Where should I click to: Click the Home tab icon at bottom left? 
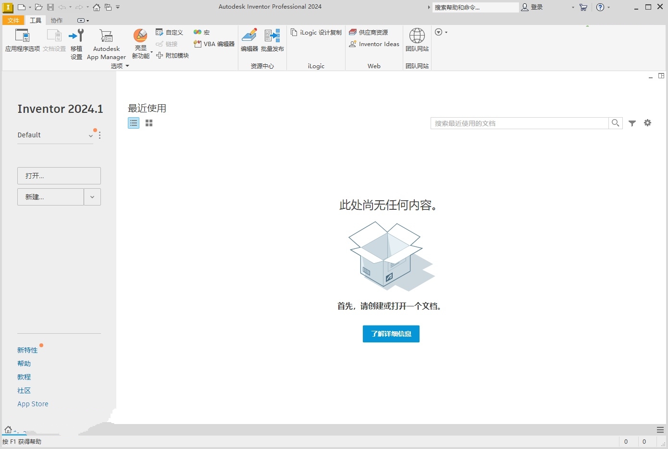pos(8,429)
